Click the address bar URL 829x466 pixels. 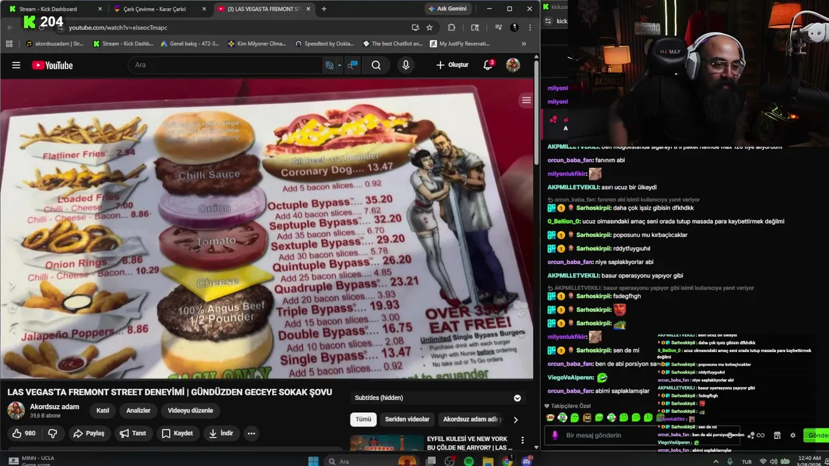point(118,27)
